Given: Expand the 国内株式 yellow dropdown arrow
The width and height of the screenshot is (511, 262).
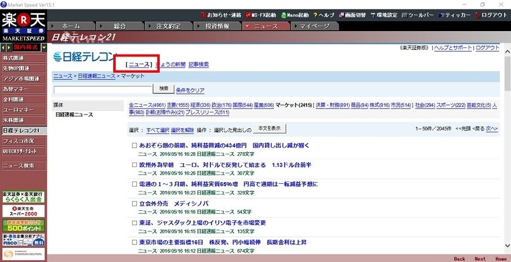Looking at the screenshot, I should pos(43,47).
